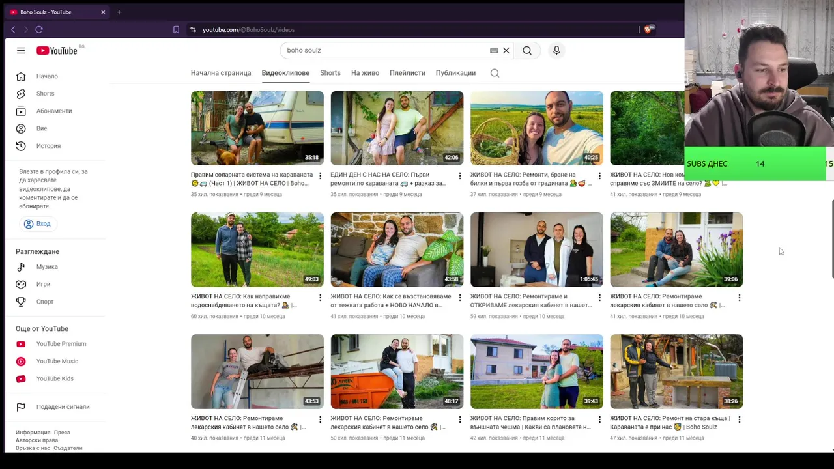This screenshot has width=834, height=469.
Task: Click the browser address bar URL
Action: point(248,29)
